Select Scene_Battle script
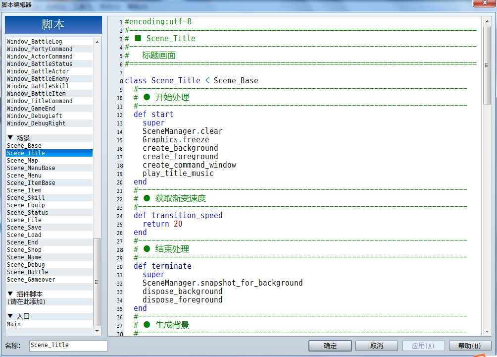 click(x=50, y=272)
